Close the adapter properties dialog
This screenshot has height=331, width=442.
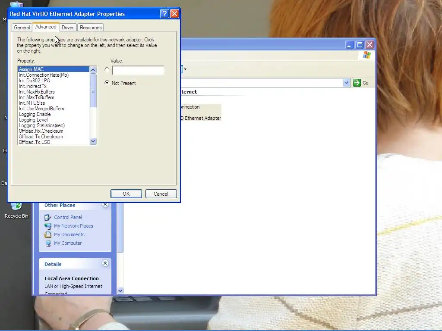click(x=174, y=13)
